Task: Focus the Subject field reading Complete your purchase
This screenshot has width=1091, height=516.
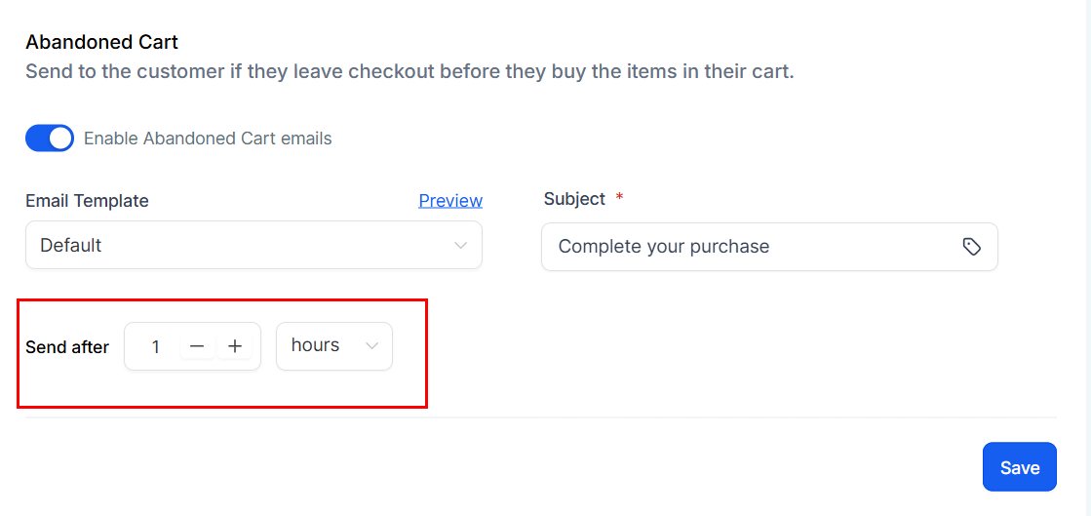Action: click(x=769, y=247)
